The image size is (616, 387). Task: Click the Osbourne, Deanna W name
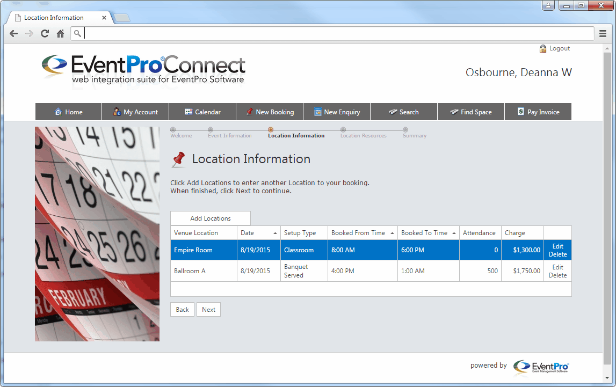coord(519,72)
